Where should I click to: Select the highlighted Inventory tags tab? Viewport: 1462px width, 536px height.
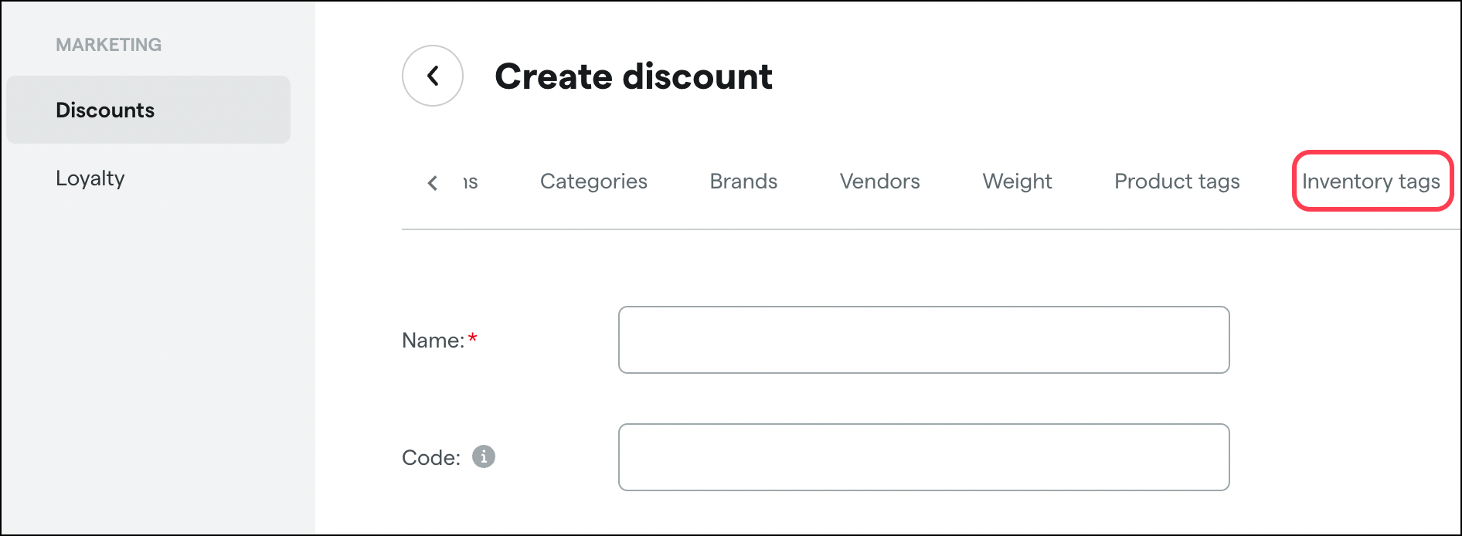coord(1372,181)
